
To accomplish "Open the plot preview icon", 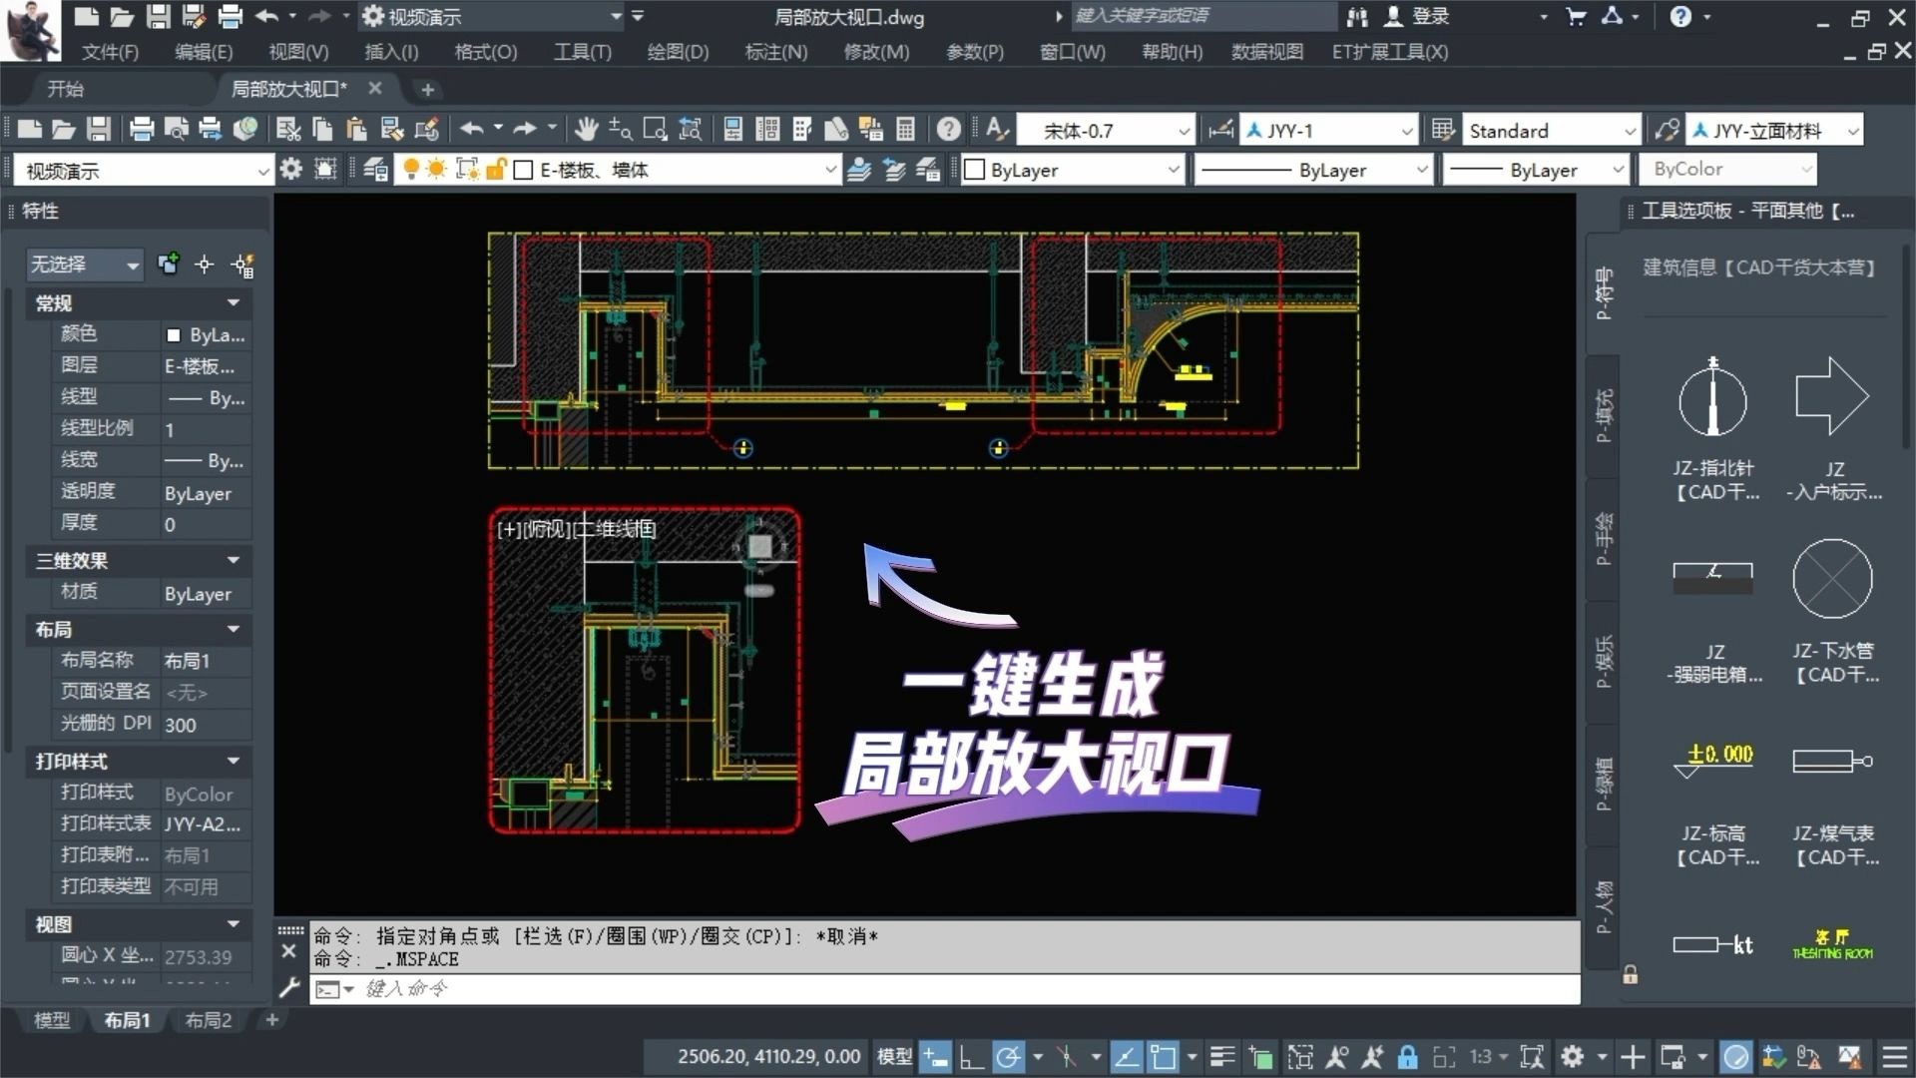I will point(176,129).
